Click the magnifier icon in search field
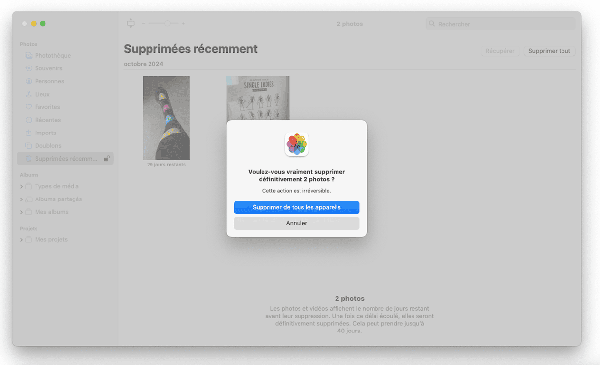 pyautogui.click(x=432, y=24)
